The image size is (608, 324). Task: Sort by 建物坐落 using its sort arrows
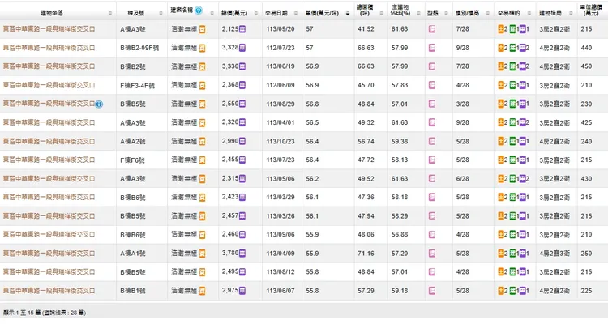[x=110, y=13]
